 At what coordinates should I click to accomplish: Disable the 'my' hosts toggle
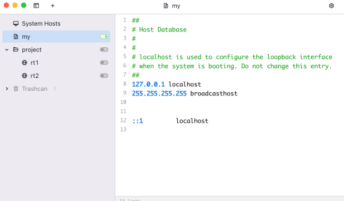coord(104,36)
